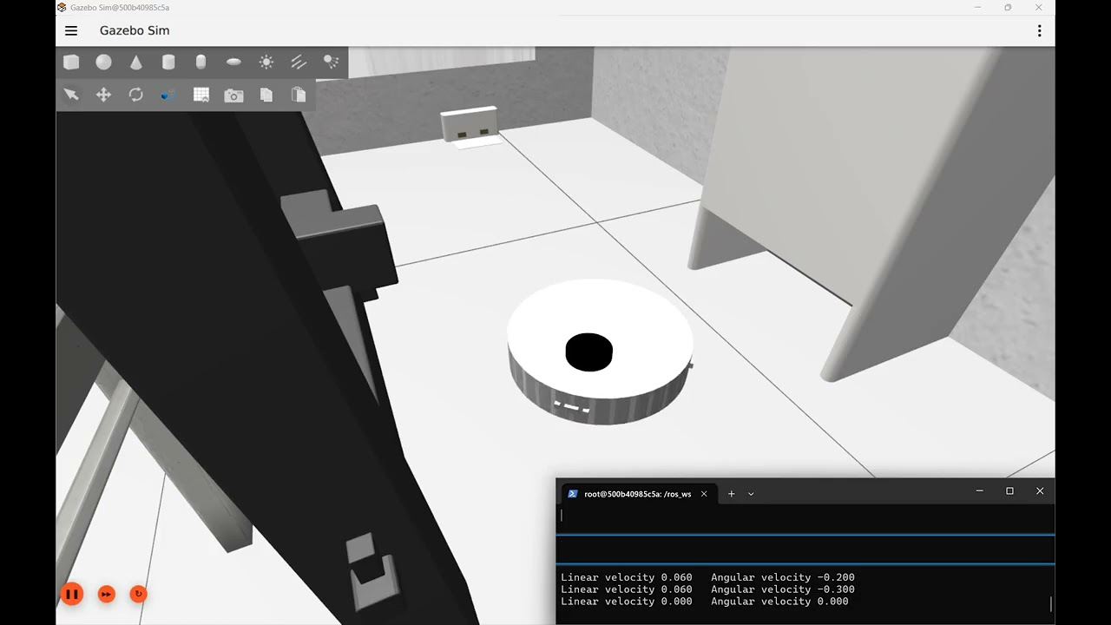Open the Gazebo Sim hamburger menu
The width and height of the screenshot is (1111, 625).
coord(71,30)
